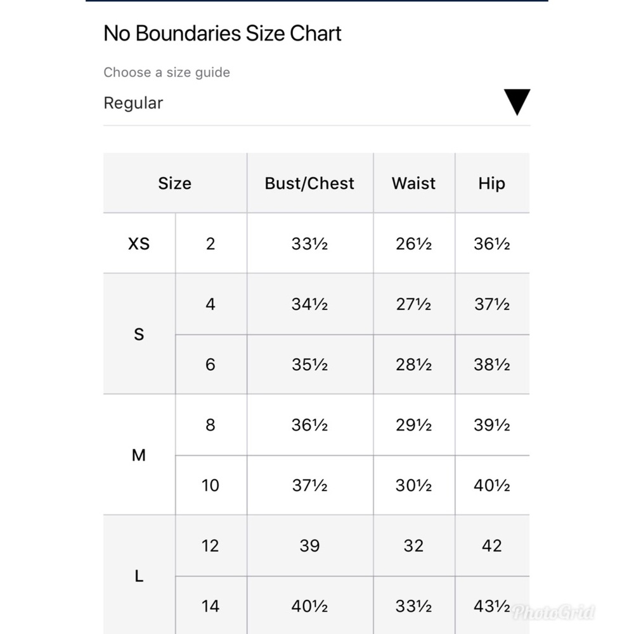Screen dimensions: 634x634
Task: Select the numeric size 2 cell
Action: point(210,244)
